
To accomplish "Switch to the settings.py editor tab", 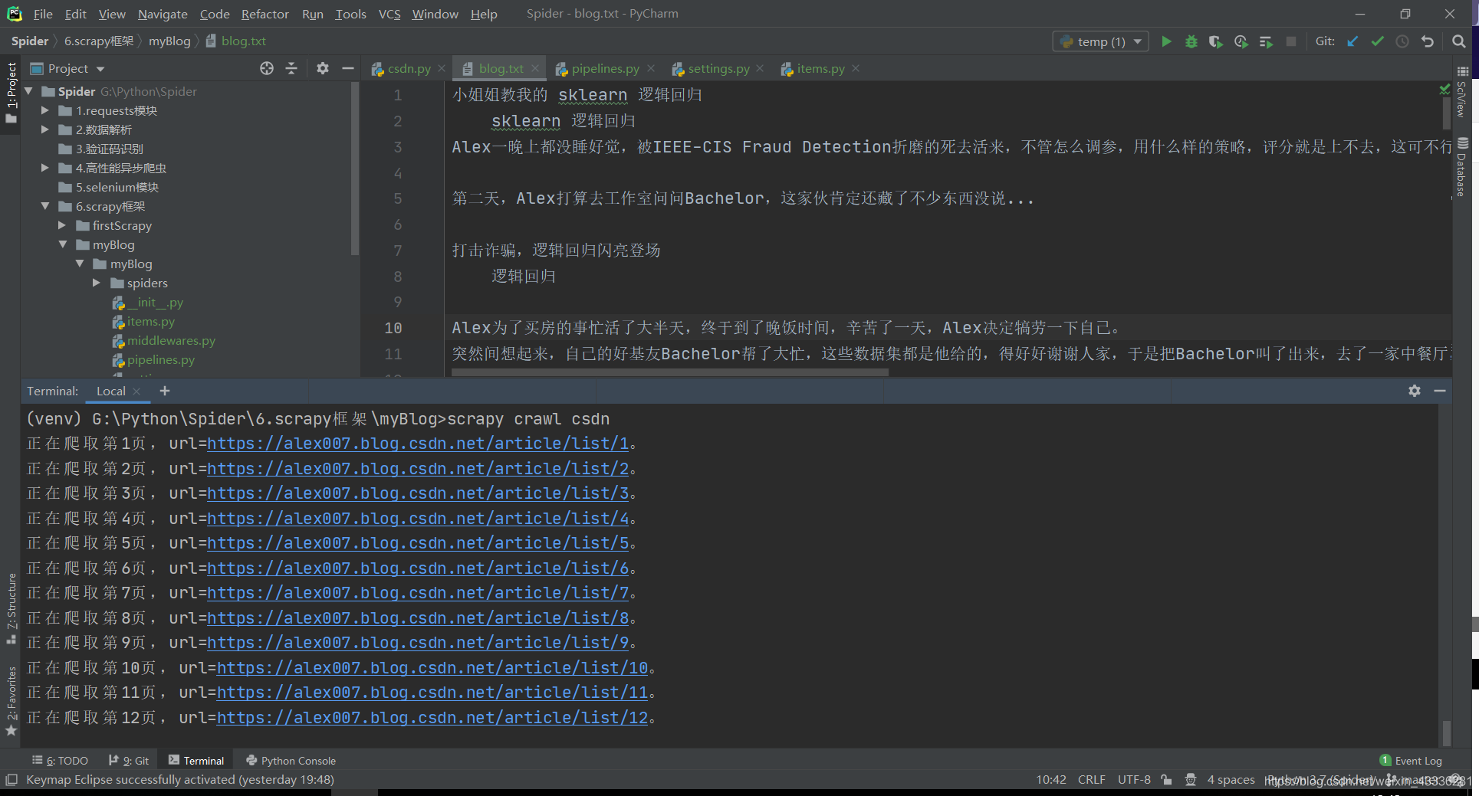I will coord(718,68).
